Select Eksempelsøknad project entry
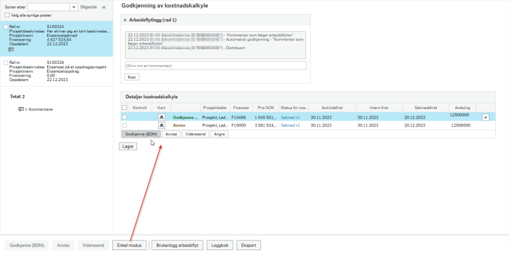510x254 pixels. point(57,39)
